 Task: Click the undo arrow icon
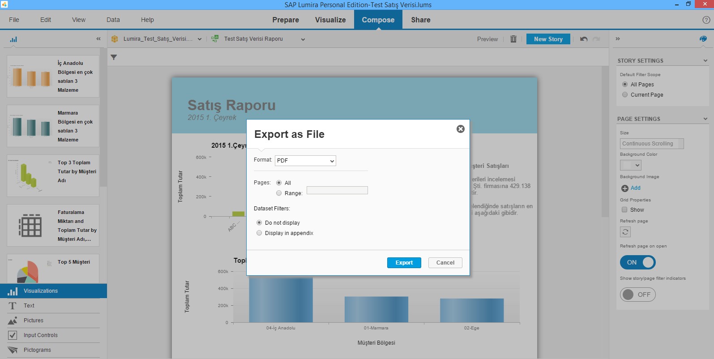584,39
